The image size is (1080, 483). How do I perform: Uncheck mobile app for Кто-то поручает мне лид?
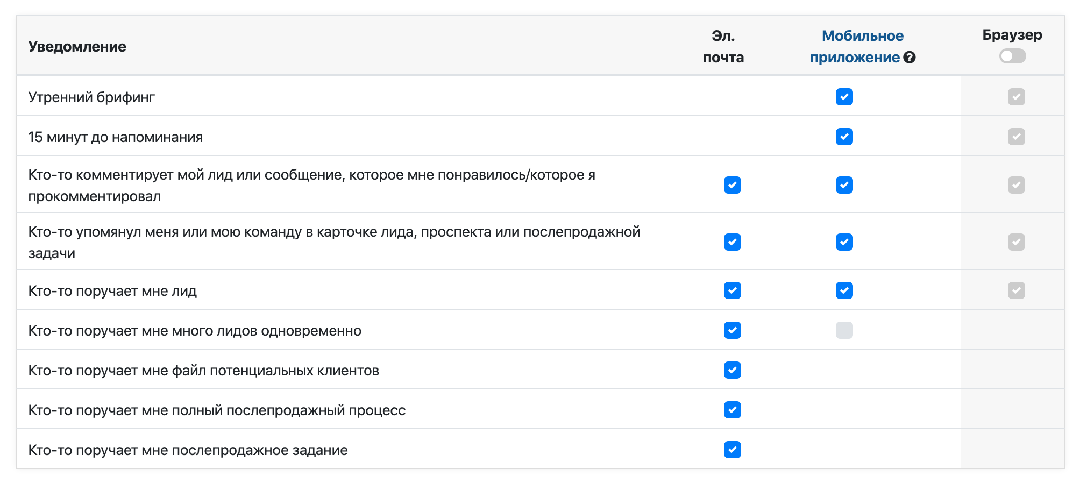pos(844,291)
